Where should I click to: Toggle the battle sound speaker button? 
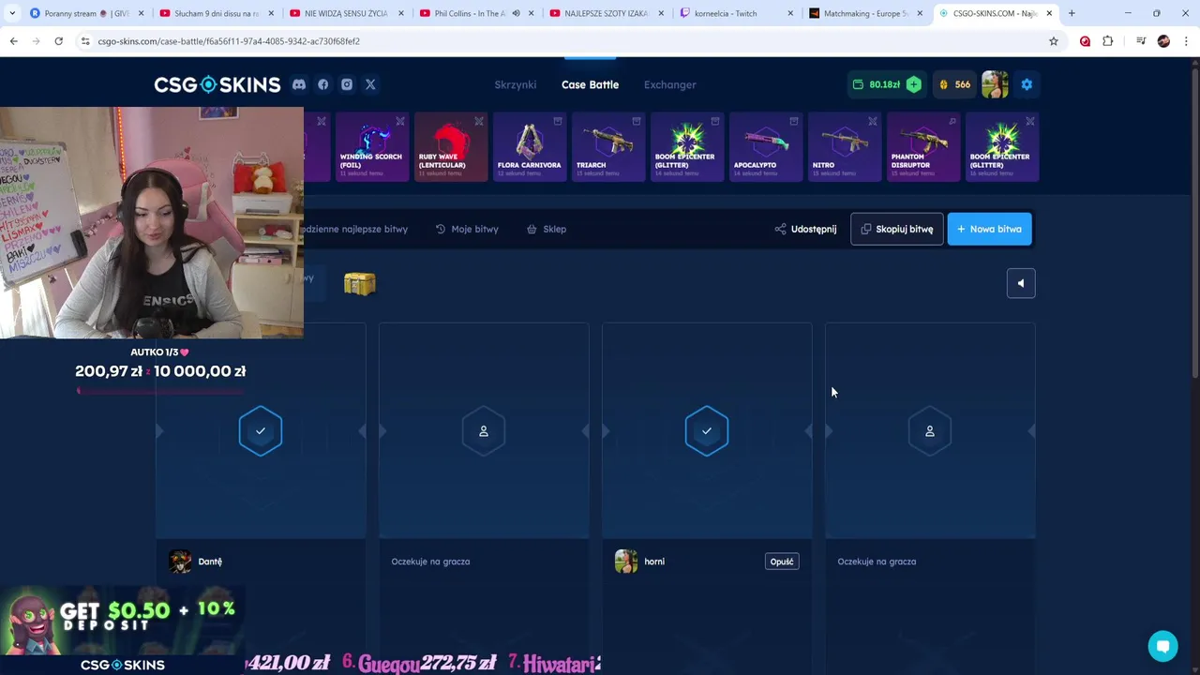[x=1021, y=283]
